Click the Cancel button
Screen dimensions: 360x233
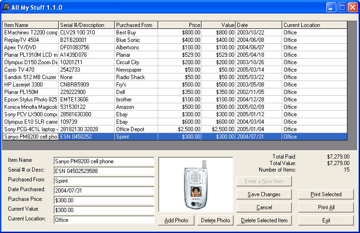[x=264, y=207]
